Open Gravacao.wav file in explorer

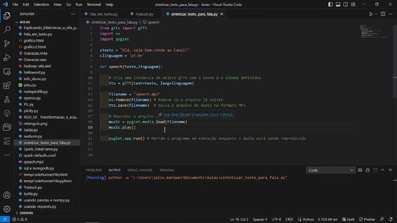[x=35, y=59]
